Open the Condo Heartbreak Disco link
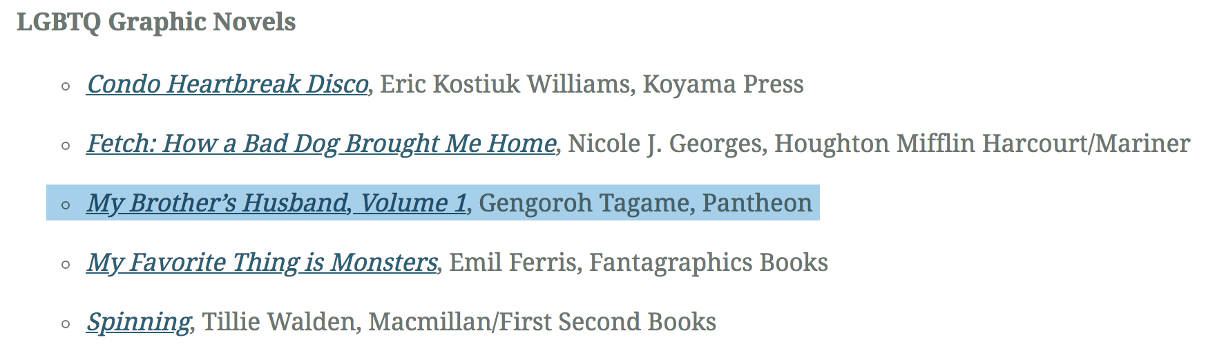The height and width of the screenshot is (358, 1206). (227, 84)
